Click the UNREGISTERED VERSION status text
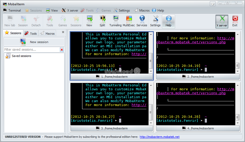The width and height of the screenshot is (245, 142). click(x=23, y=137)
